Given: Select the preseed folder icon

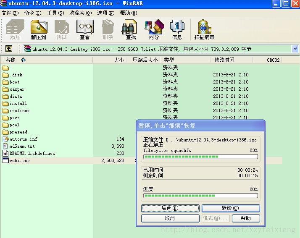Looking at the screenshot, I should click(x=5, y=132).
